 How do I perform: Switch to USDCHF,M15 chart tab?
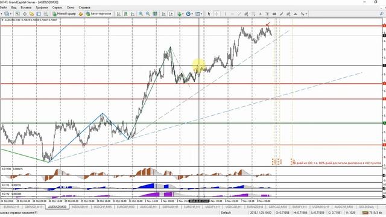pos(103,207)
